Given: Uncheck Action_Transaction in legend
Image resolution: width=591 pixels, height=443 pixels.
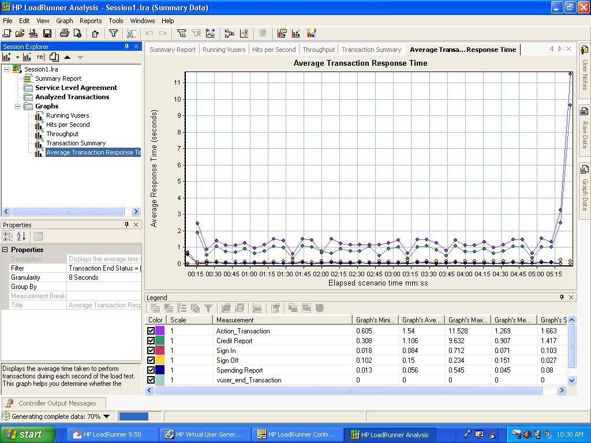Looking at the screenshot, I should tap(151, 331).
